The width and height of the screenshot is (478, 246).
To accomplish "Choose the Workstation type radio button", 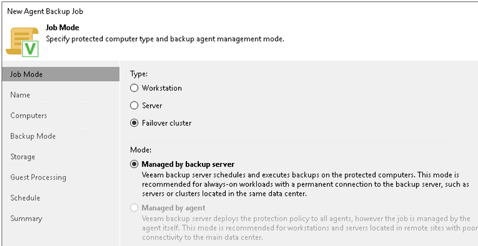I will [x=134, y=88].
